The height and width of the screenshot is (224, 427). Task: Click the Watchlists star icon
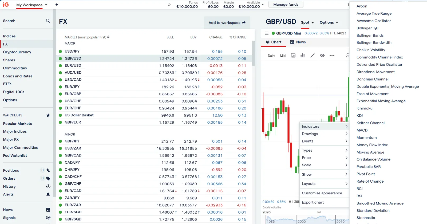pos(48,115)
